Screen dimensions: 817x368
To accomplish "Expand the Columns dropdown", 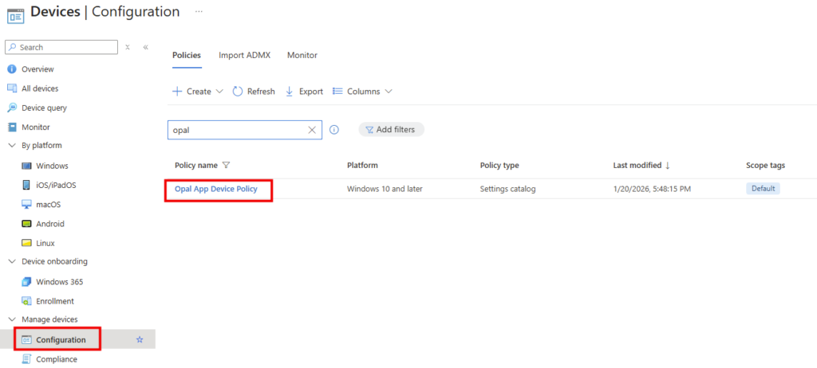I will [x=362, y=92].
